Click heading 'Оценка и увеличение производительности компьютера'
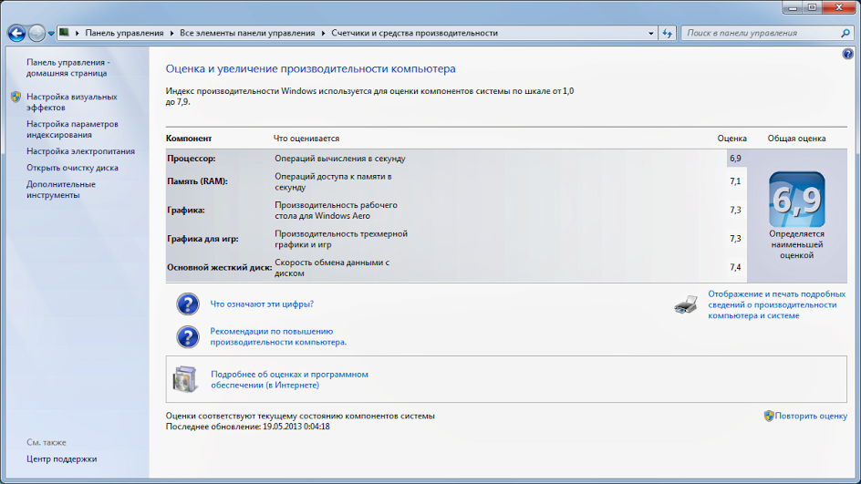The height and width of the screenshot is (484, 861). 311,69
